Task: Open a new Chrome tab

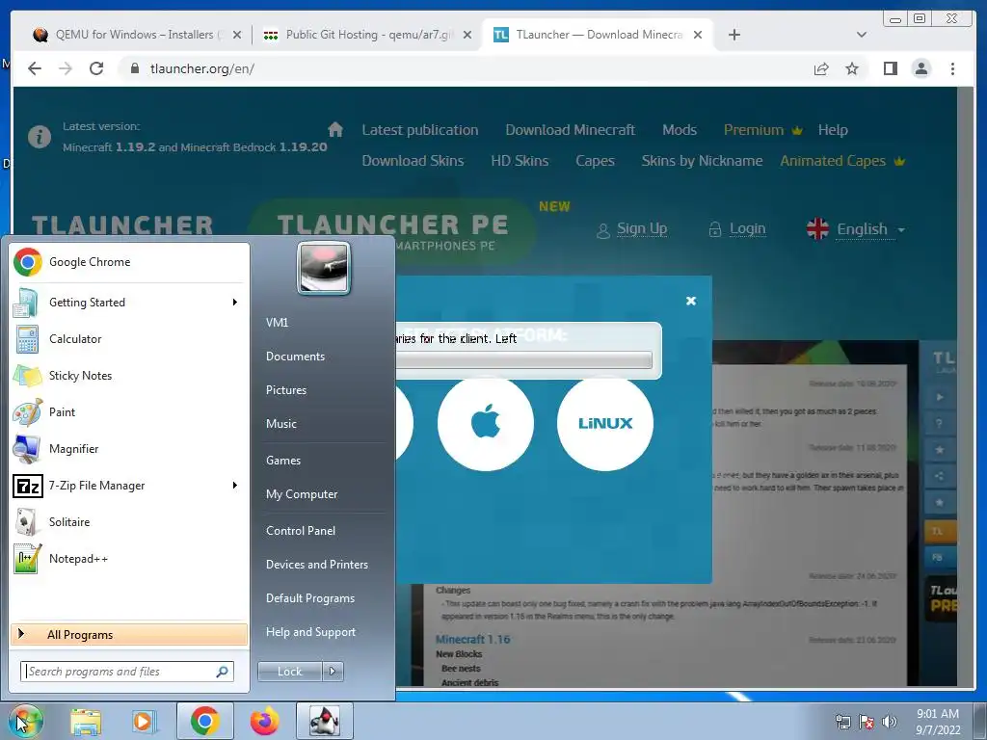Action: point(734,35)
